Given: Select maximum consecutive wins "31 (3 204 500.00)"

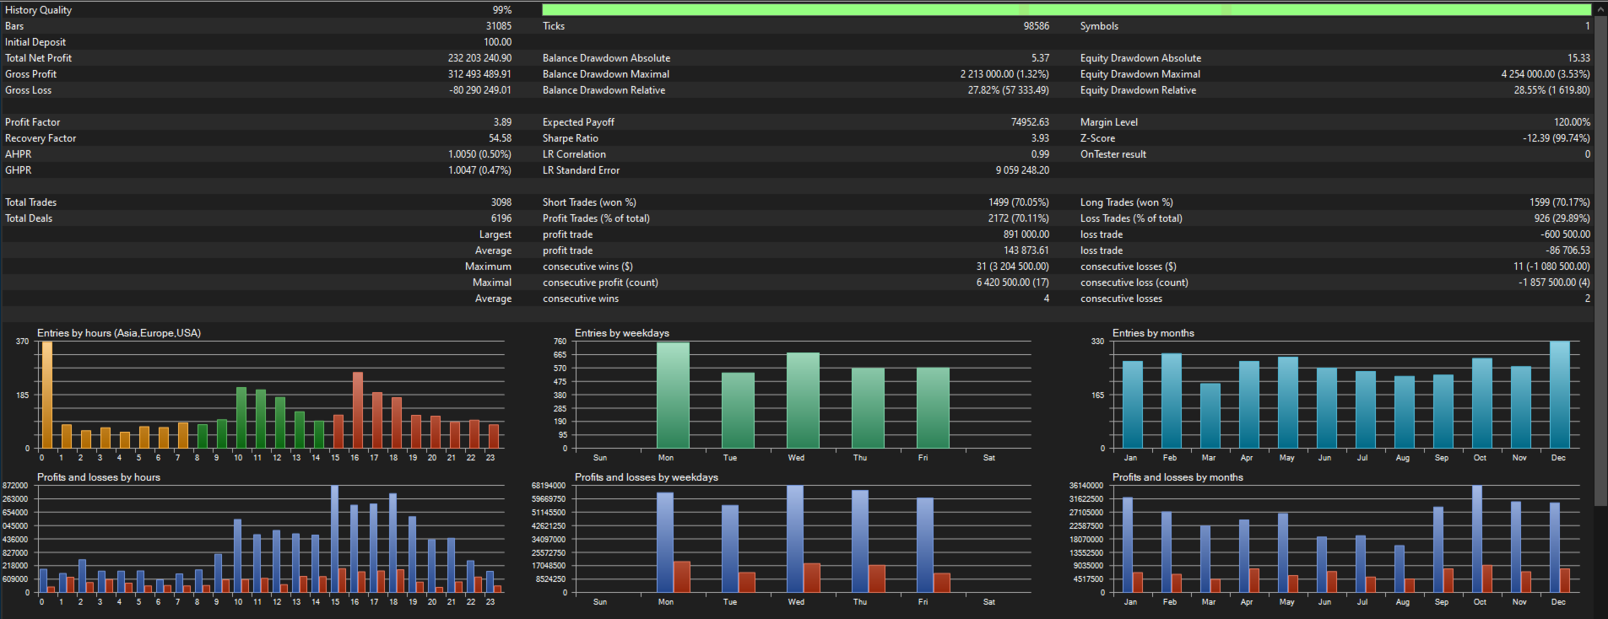Looking at the screenshot, I should tap(1013, 266).
